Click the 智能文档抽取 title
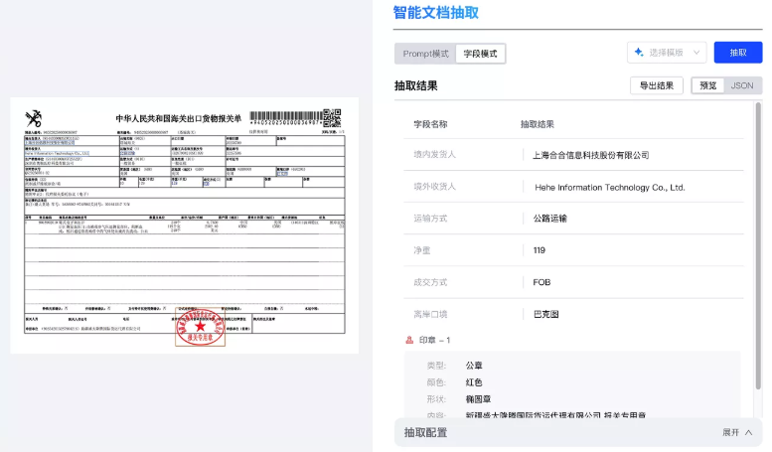 click(436, 12)
